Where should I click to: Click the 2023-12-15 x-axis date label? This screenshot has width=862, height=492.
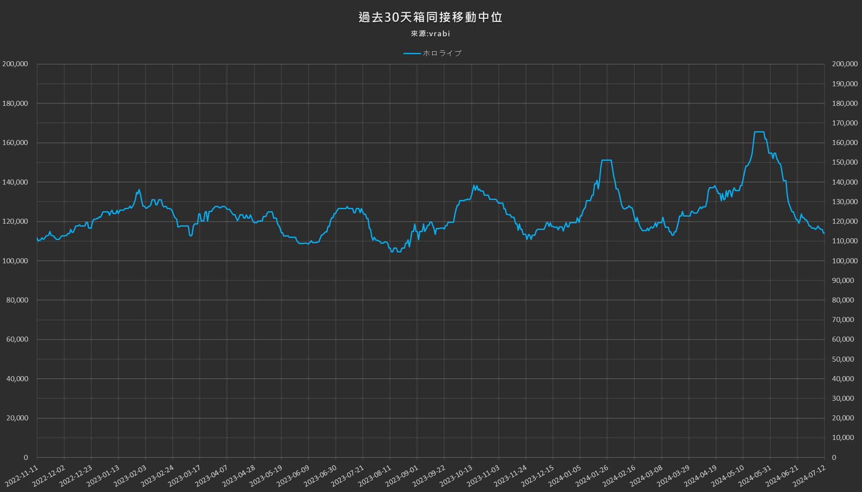(x=538, y=476)
